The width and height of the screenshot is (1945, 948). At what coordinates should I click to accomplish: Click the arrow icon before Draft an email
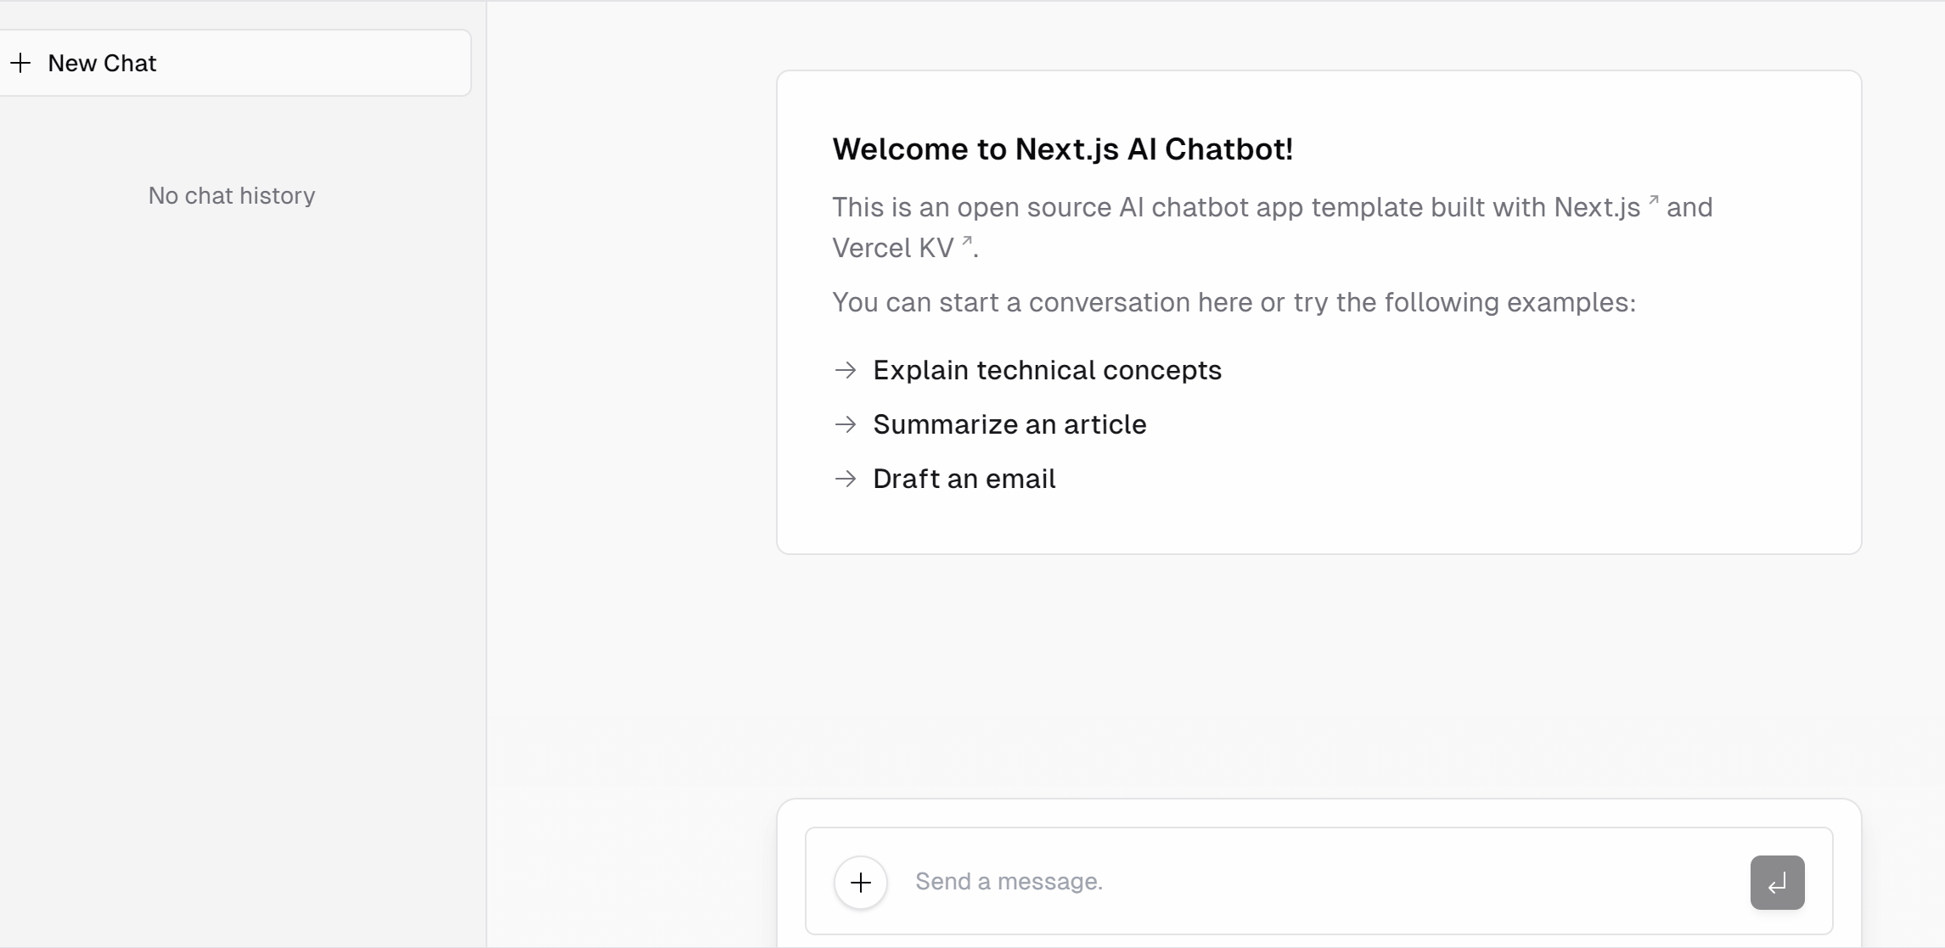tap(846, 479)
